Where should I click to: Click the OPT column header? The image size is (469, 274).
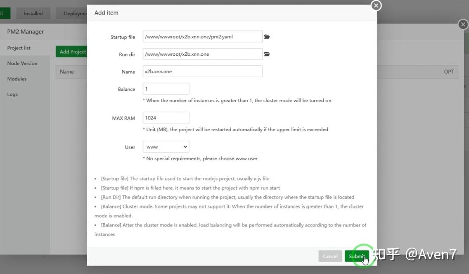(449, 72)
